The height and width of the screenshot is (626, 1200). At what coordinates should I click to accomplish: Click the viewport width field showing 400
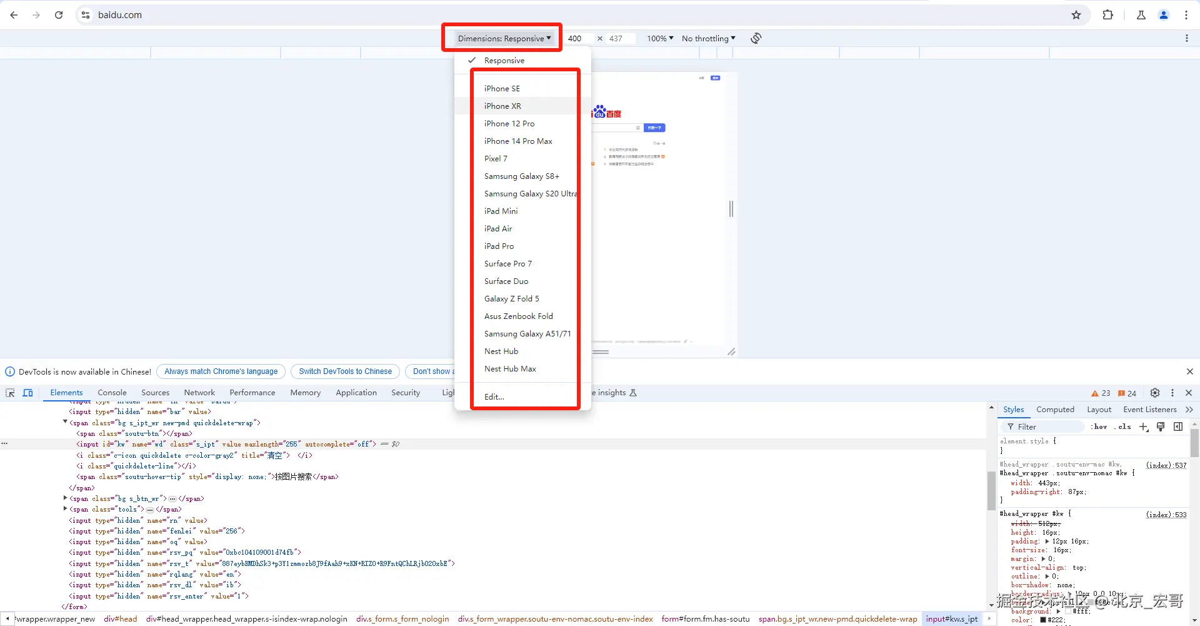pyautogui.click(x=578, y=38)
